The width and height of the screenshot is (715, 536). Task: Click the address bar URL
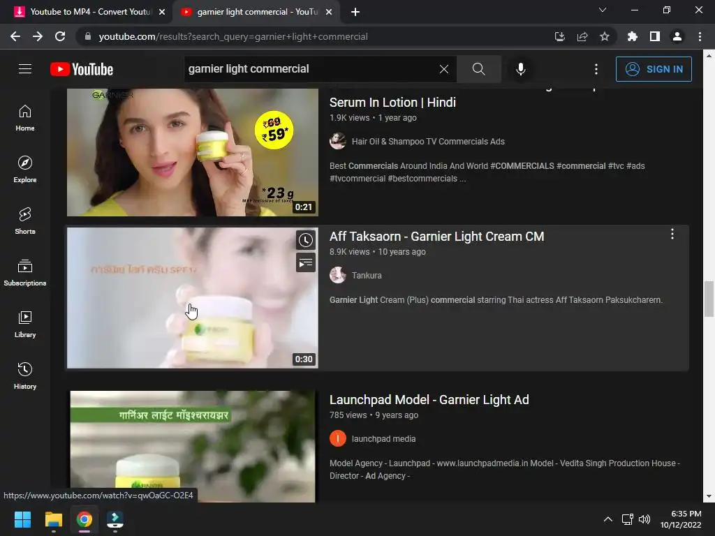click(233, 36)
